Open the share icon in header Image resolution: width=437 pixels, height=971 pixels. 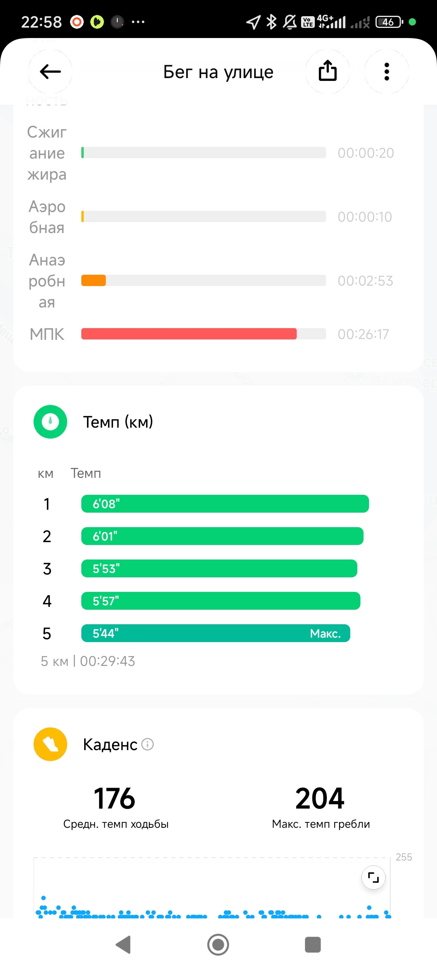(327, 71)
